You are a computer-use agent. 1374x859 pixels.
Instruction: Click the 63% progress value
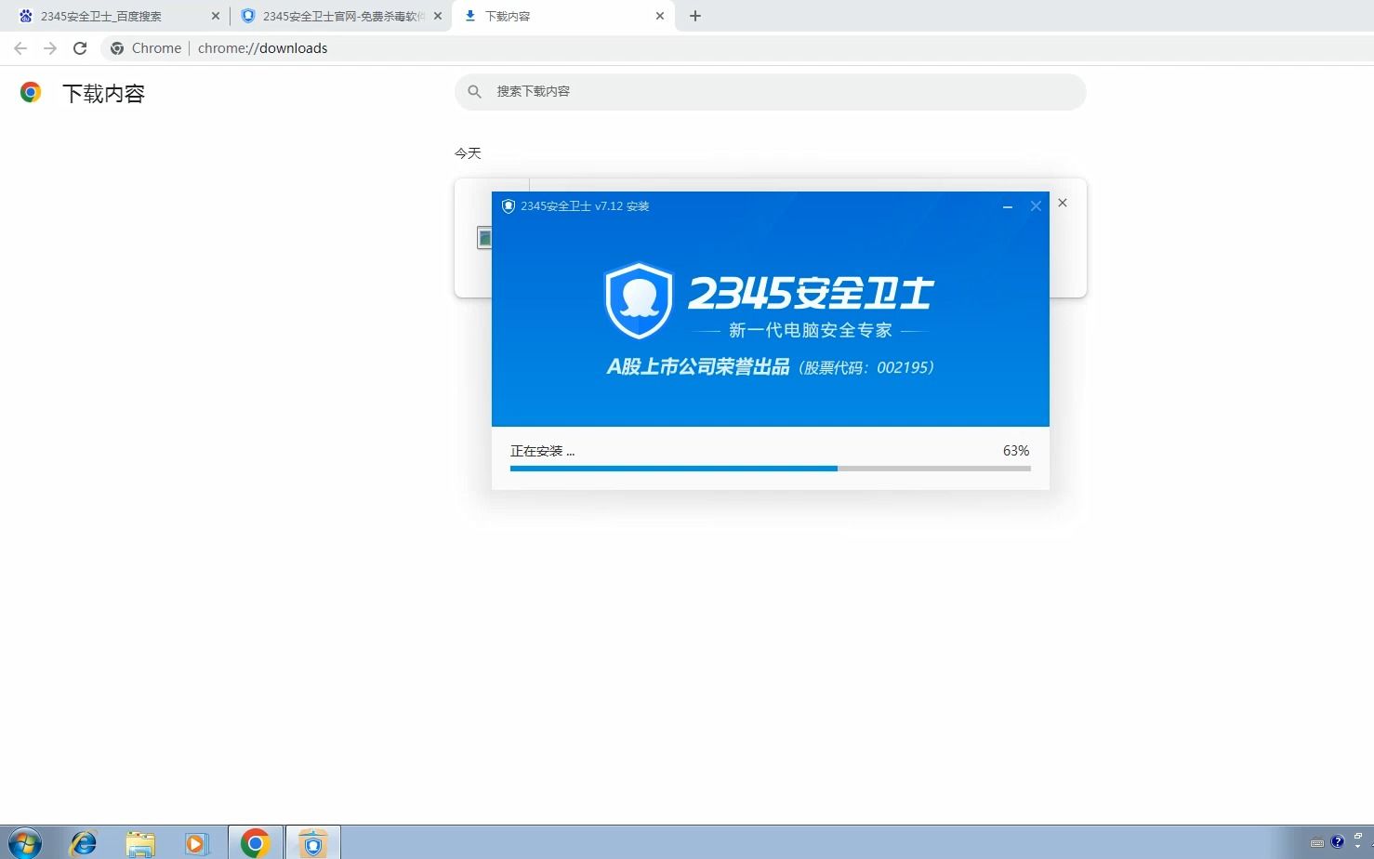[1016, 450]
